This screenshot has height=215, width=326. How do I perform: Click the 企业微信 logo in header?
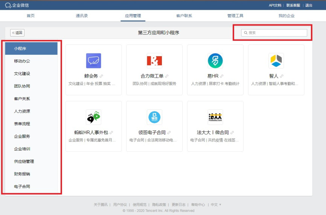click(17, 5)
